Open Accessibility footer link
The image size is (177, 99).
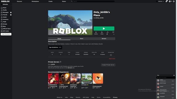pyautogui.click(x=107, y=97)
